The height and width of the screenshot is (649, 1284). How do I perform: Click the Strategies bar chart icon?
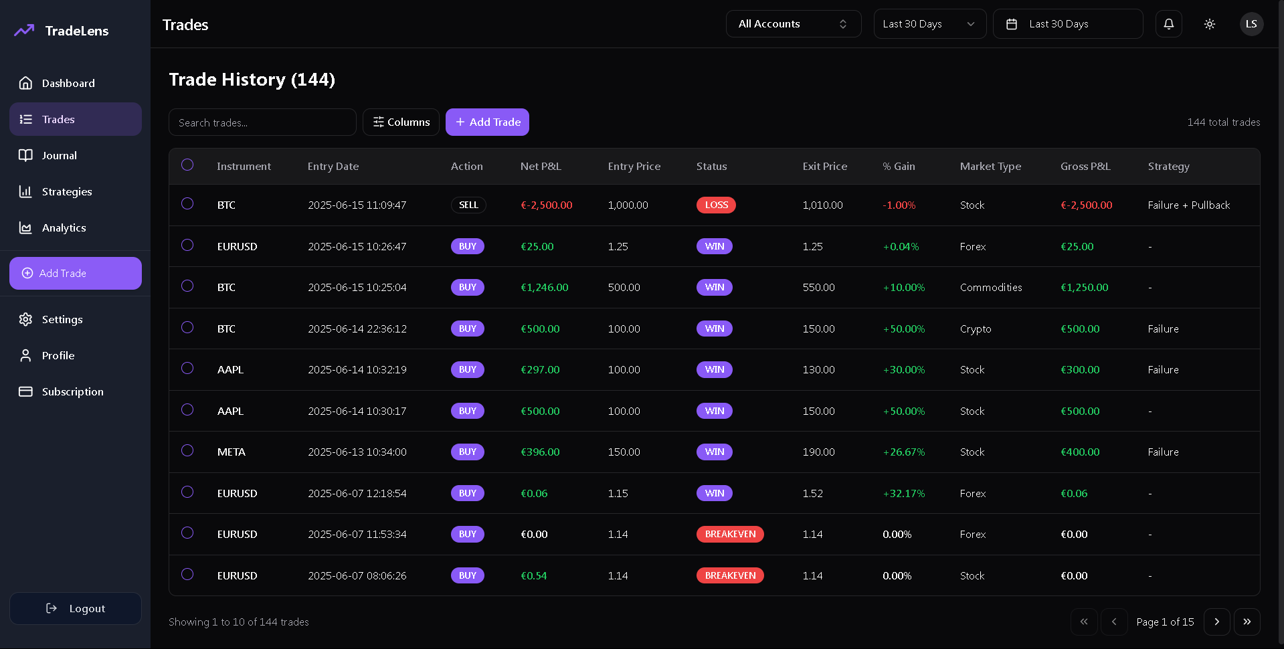(25, 191)
